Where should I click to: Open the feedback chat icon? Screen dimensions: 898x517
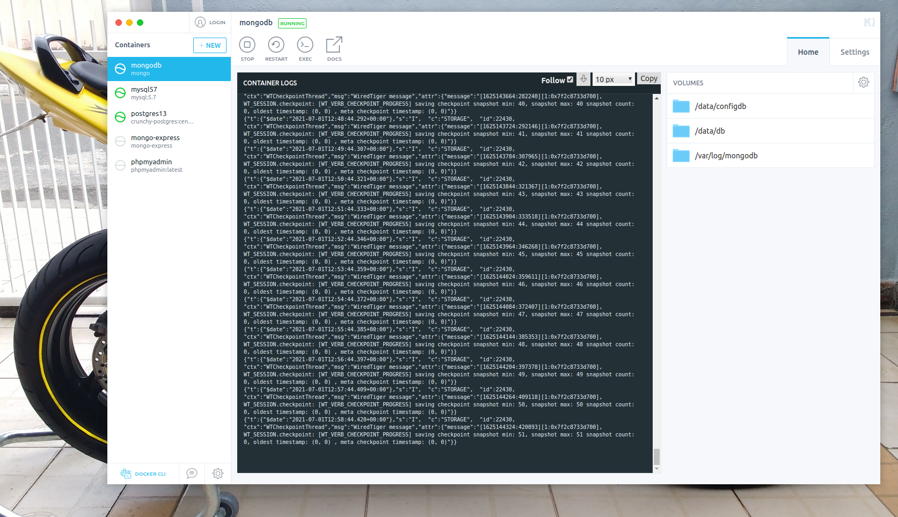click(192, 474)
